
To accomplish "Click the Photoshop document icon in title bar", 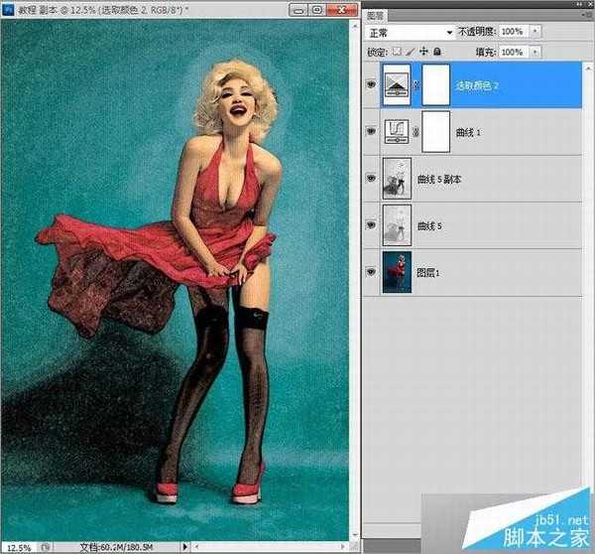I will 8,9.
